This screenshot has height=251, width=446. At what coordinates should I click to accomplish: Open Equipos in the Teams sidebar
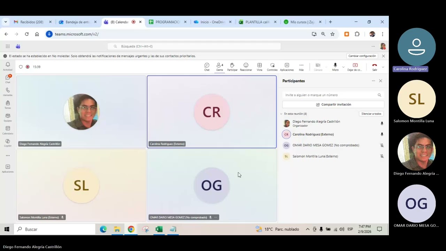(x=8, y=117)
